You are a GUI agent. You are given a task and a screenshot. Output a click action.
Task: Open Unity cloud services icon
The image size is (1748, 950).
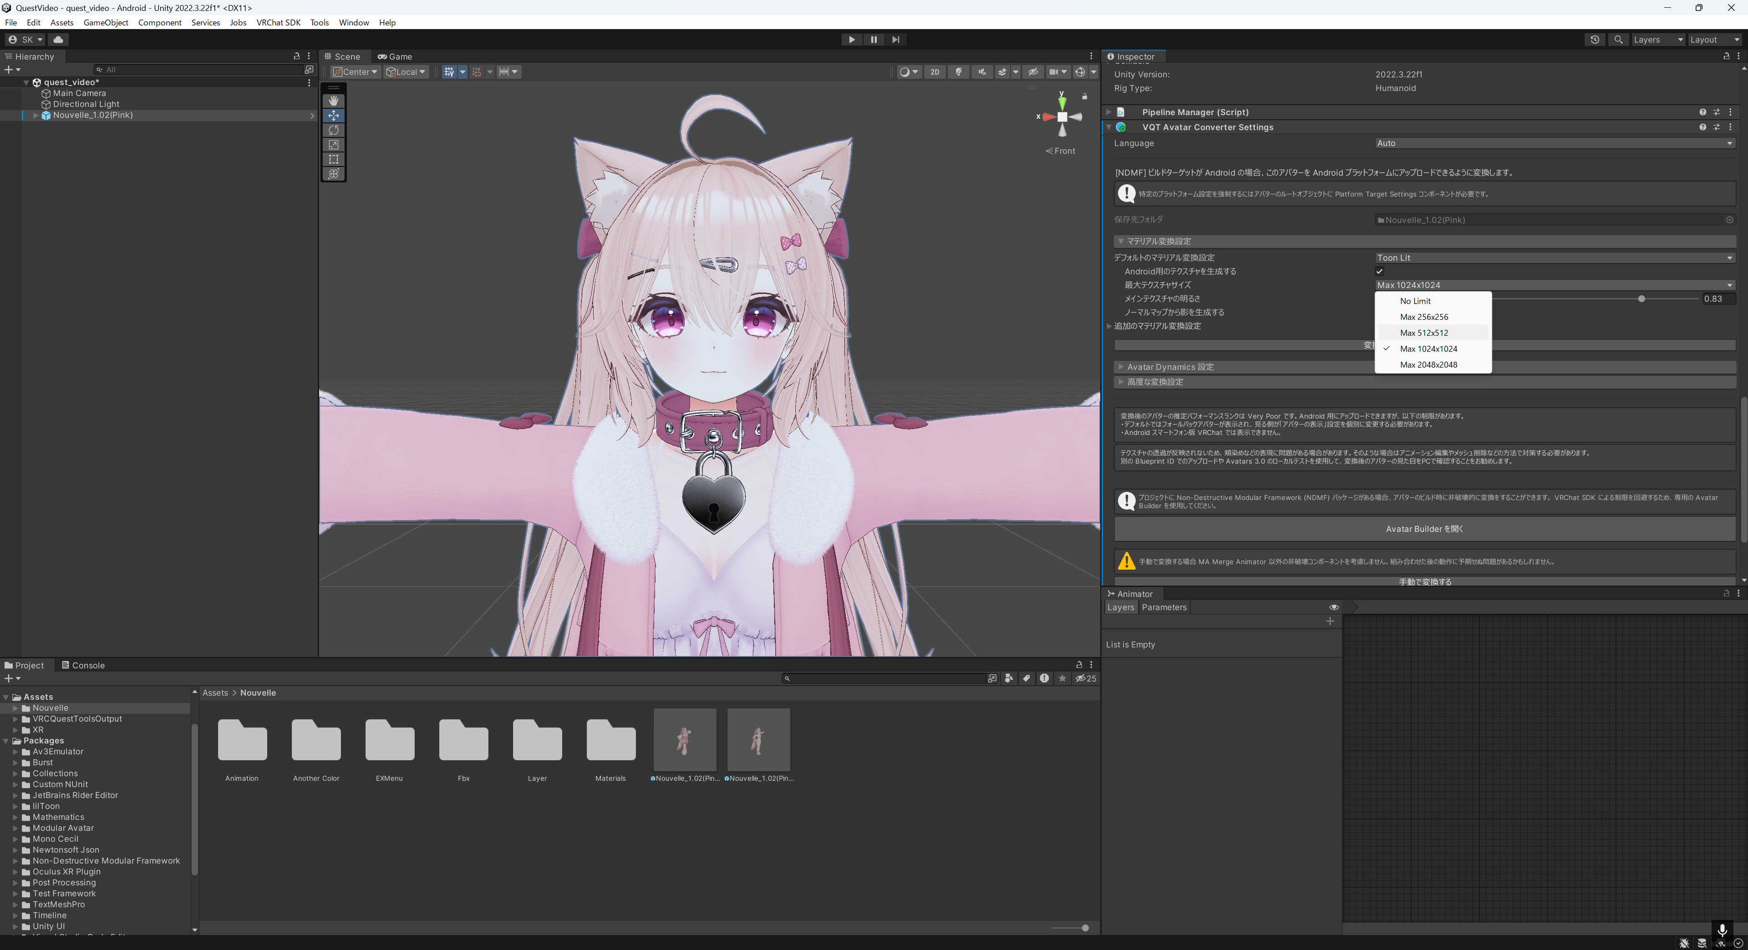58,39
